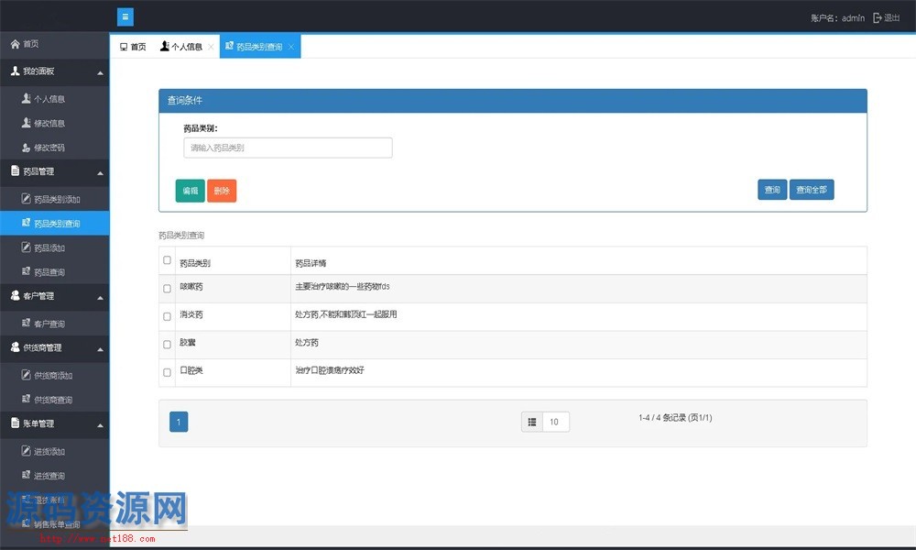This screenshot has height=550, width=916.
Task: Close the 药品类别查询 tab
Action: point(291,47)
